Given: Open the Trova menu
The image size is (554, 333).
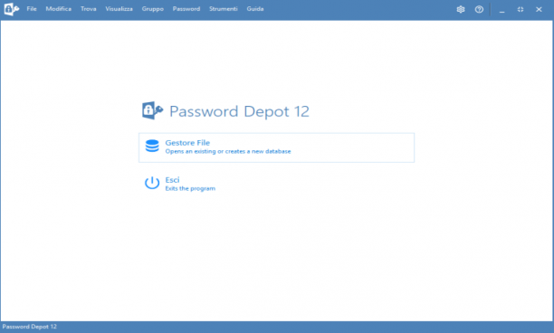Looking at the screenshot, I should (89, 9).
